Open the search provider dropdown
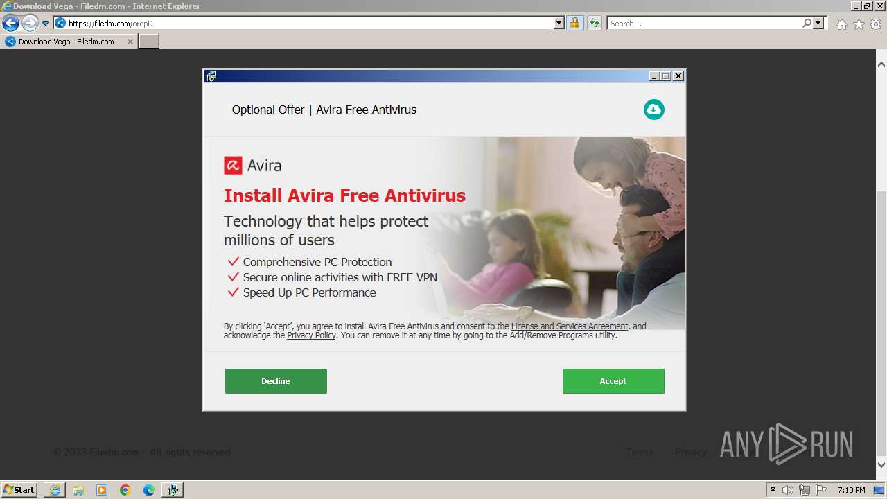 pyautogui.click(x=818, y=24)
